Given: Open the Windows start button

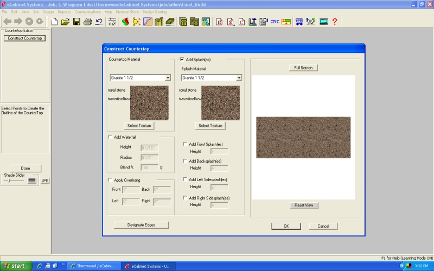Looking at the screenshot, I should [x=16, y=266].
